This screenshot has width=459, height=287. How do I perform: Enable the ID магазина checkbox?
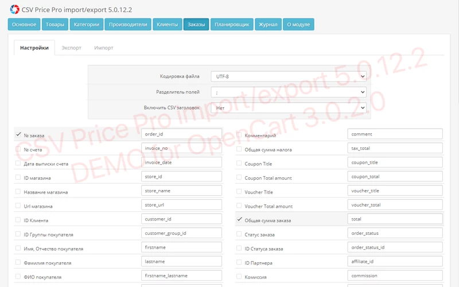(x=18, y=177)
